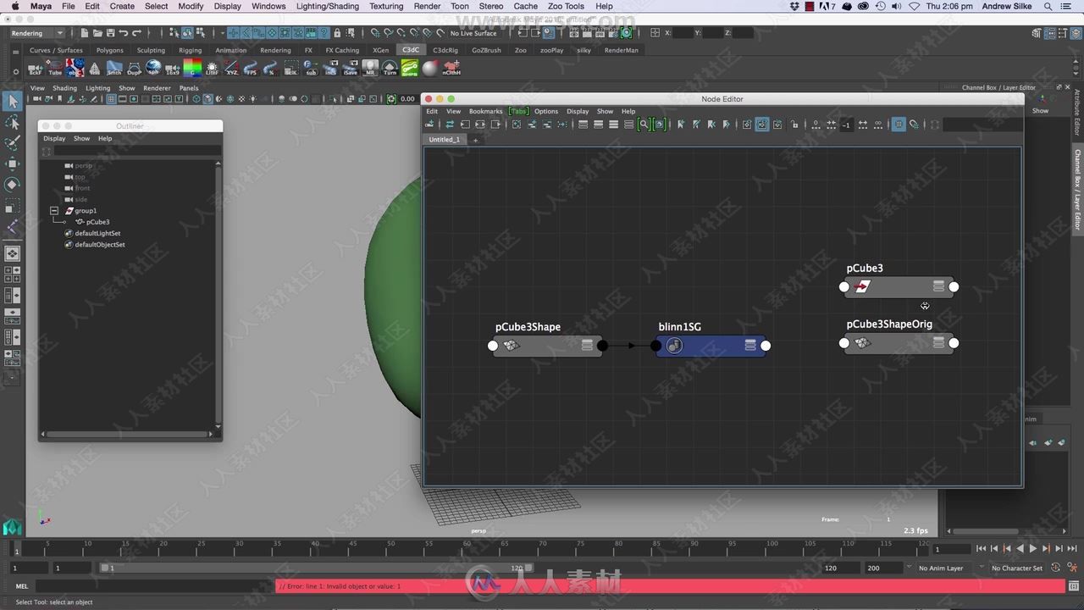Open the shelf tabs menu above the gear icon
This screenshot has height=610, width=1084.
pos(16,53)
